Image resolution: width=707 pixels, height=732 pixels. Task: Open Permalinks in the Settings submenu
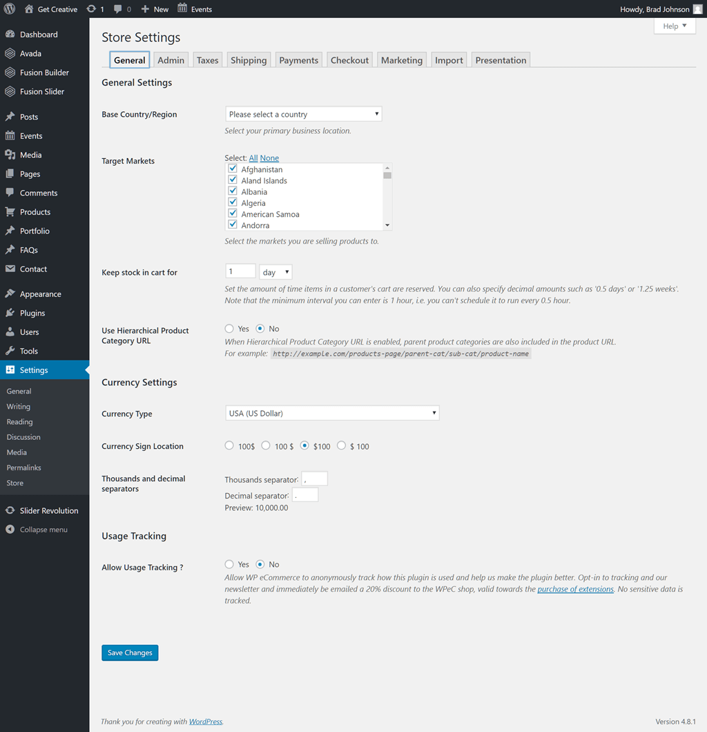point(23,468)
